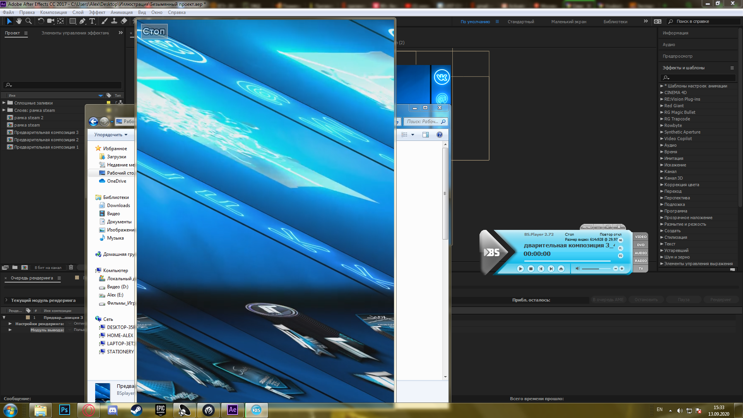Switch to the Стандартный workspace tab
This screenshot has width=743, height=418.
[x=520, y=22]
